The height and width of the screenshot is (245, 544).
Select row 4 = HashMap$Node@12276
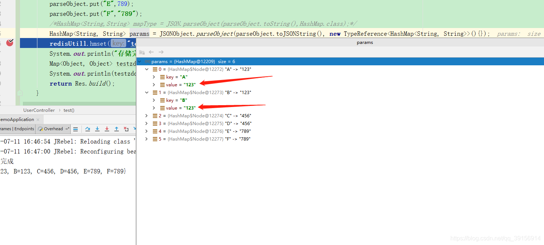pos(340,131)
